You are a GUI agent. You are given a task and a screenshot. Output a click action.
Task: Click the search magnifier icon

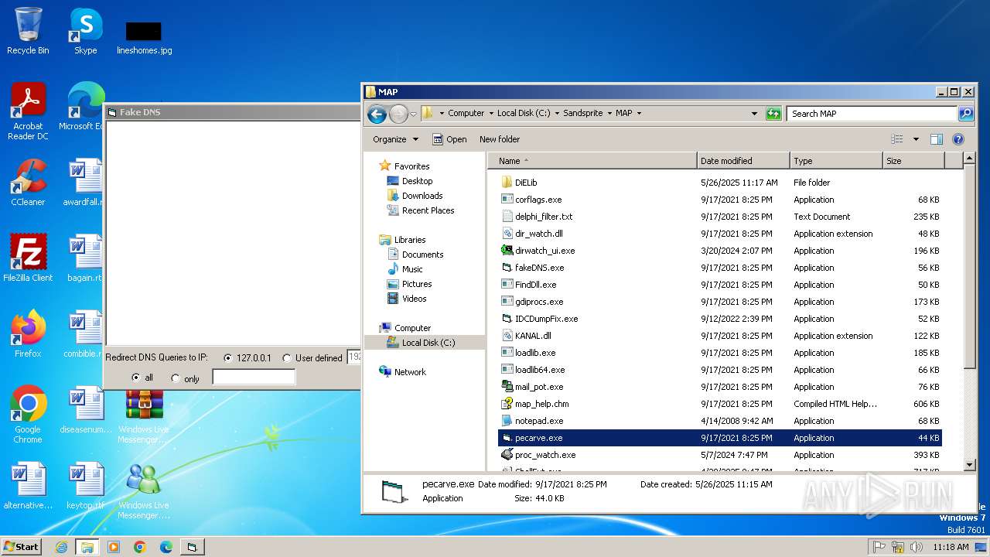(x=966, y=114)
